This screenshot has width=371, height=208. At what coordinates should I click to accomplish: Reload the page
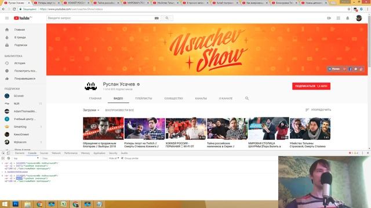coord(14,9)
